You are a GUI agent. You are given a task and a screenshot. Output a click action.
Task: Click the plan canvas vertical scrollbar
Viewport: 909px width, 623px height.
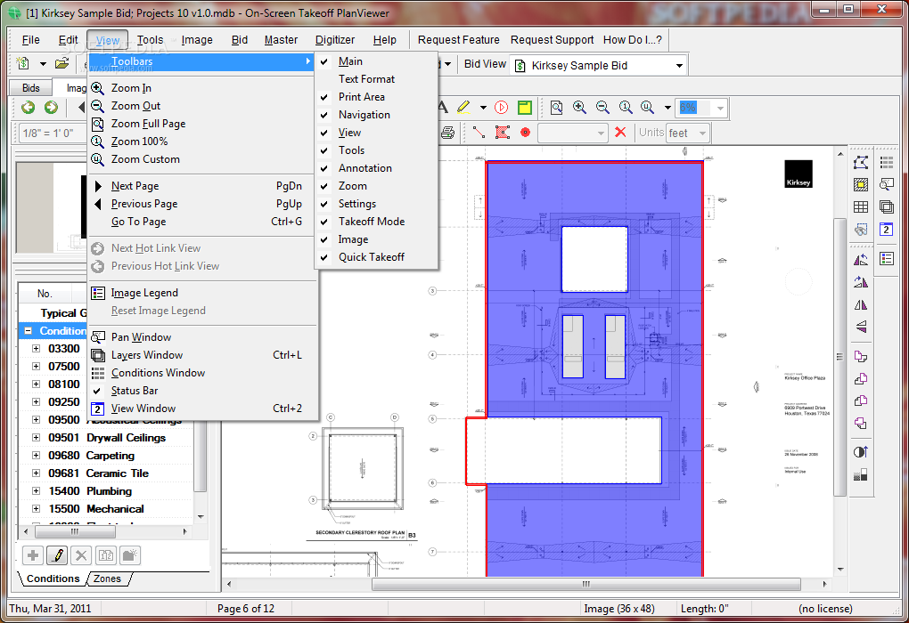(840, 357)
